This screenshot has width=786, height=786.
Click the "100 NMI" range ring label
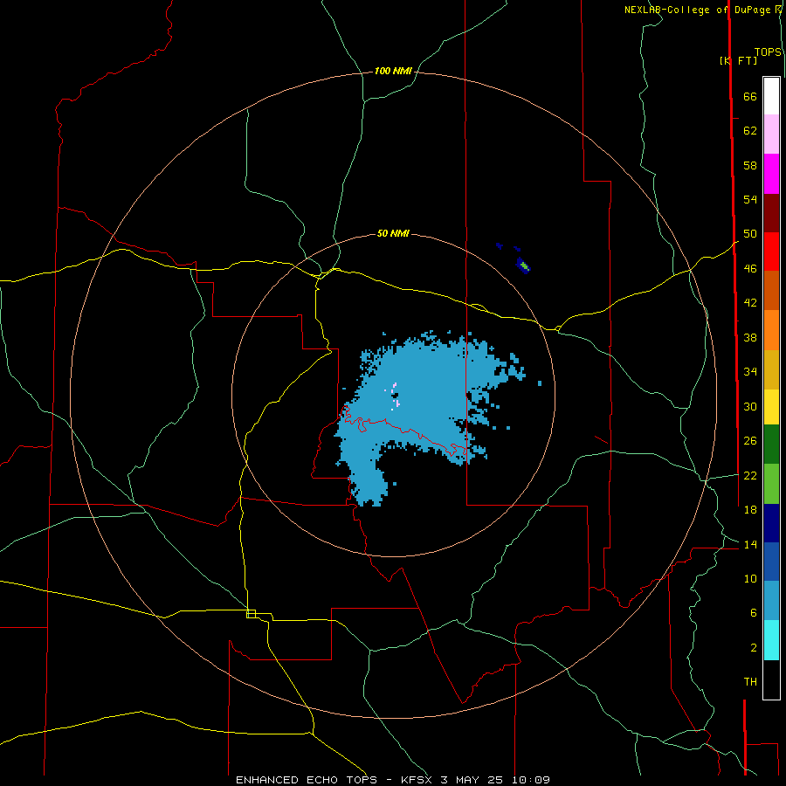tap(393, 72)
